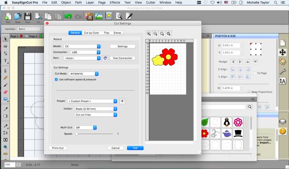Open the Handles Basic dropdown
The width and height of the screenshot is (289, 169).
click(x=30, y=29)
